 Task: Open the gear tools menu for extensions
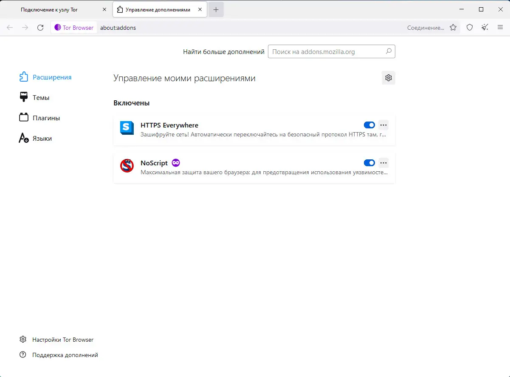click(388, 78)
